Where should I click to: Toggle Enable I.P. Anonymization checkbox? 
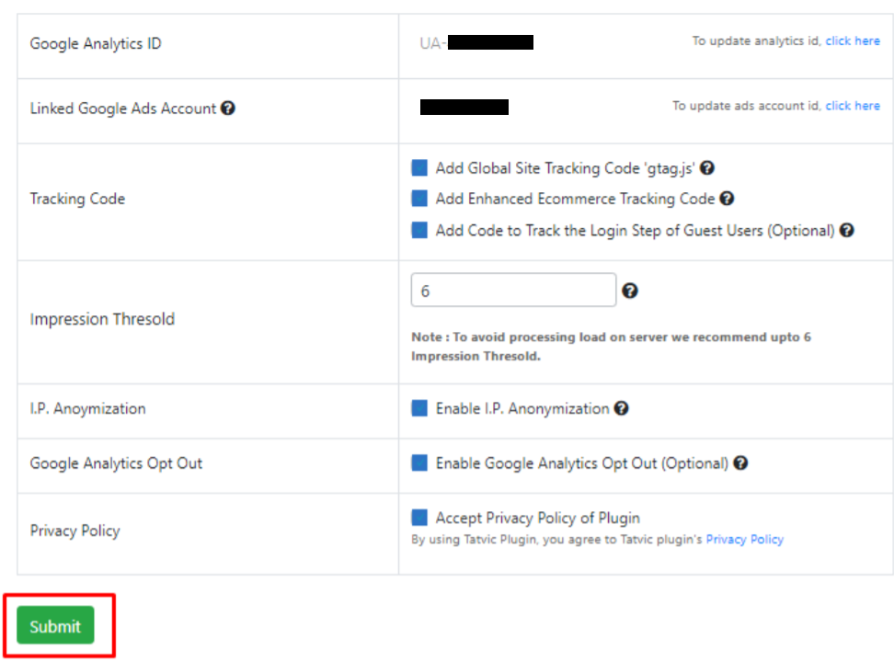[419, 408]
